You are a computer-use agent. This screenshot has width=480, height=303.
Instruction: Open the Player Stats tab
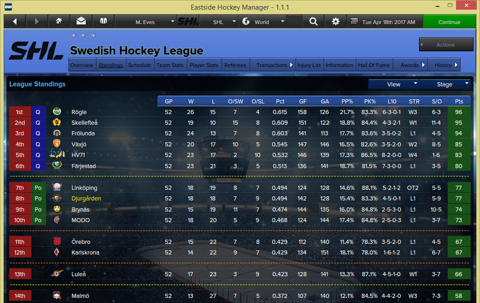(204, 65)
